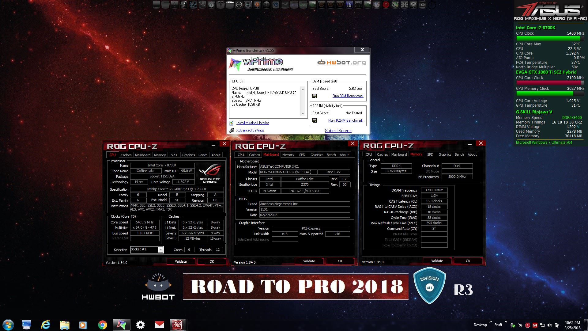
Task: Click the BIOS Version 1101 field
Action: pyautogui.click(x=305, y=210)
